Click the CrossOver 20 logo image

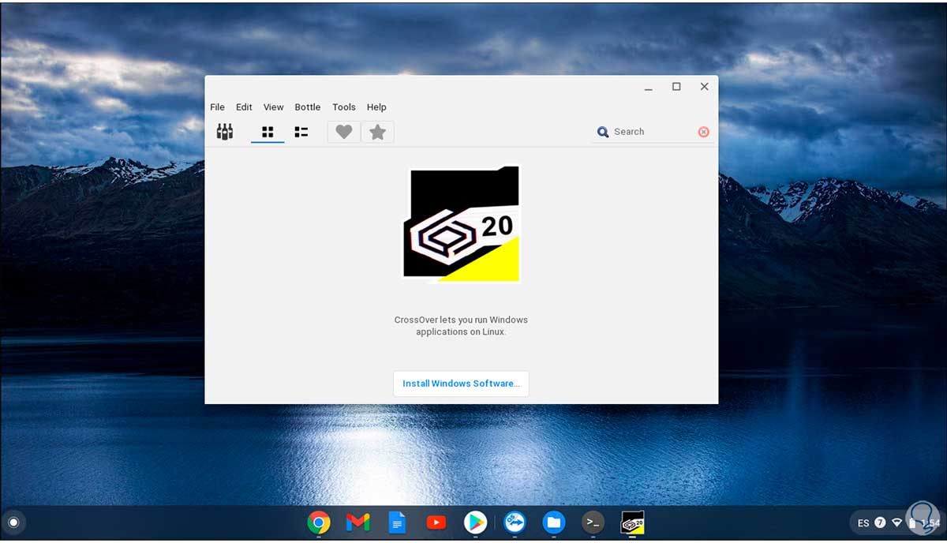(462, 223)
